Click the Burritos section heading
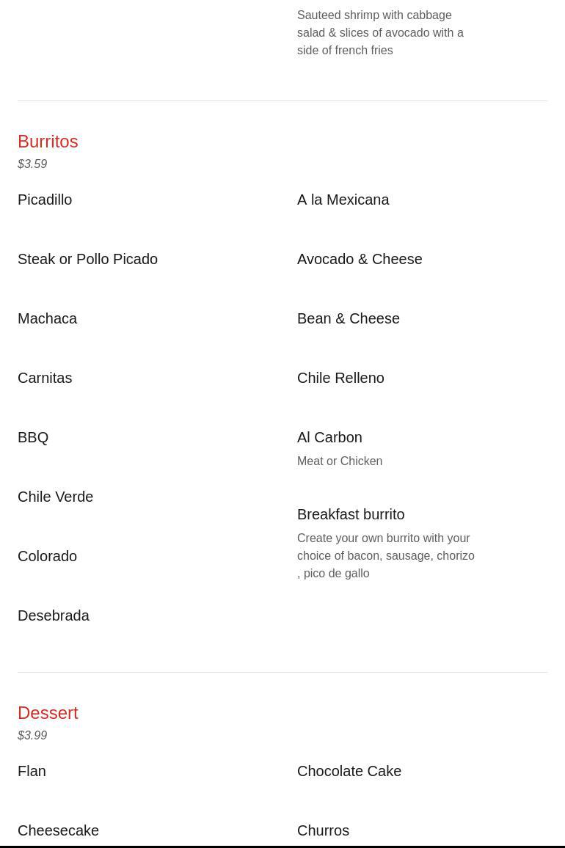The image size is (565, 848). [x=48, y=141]
